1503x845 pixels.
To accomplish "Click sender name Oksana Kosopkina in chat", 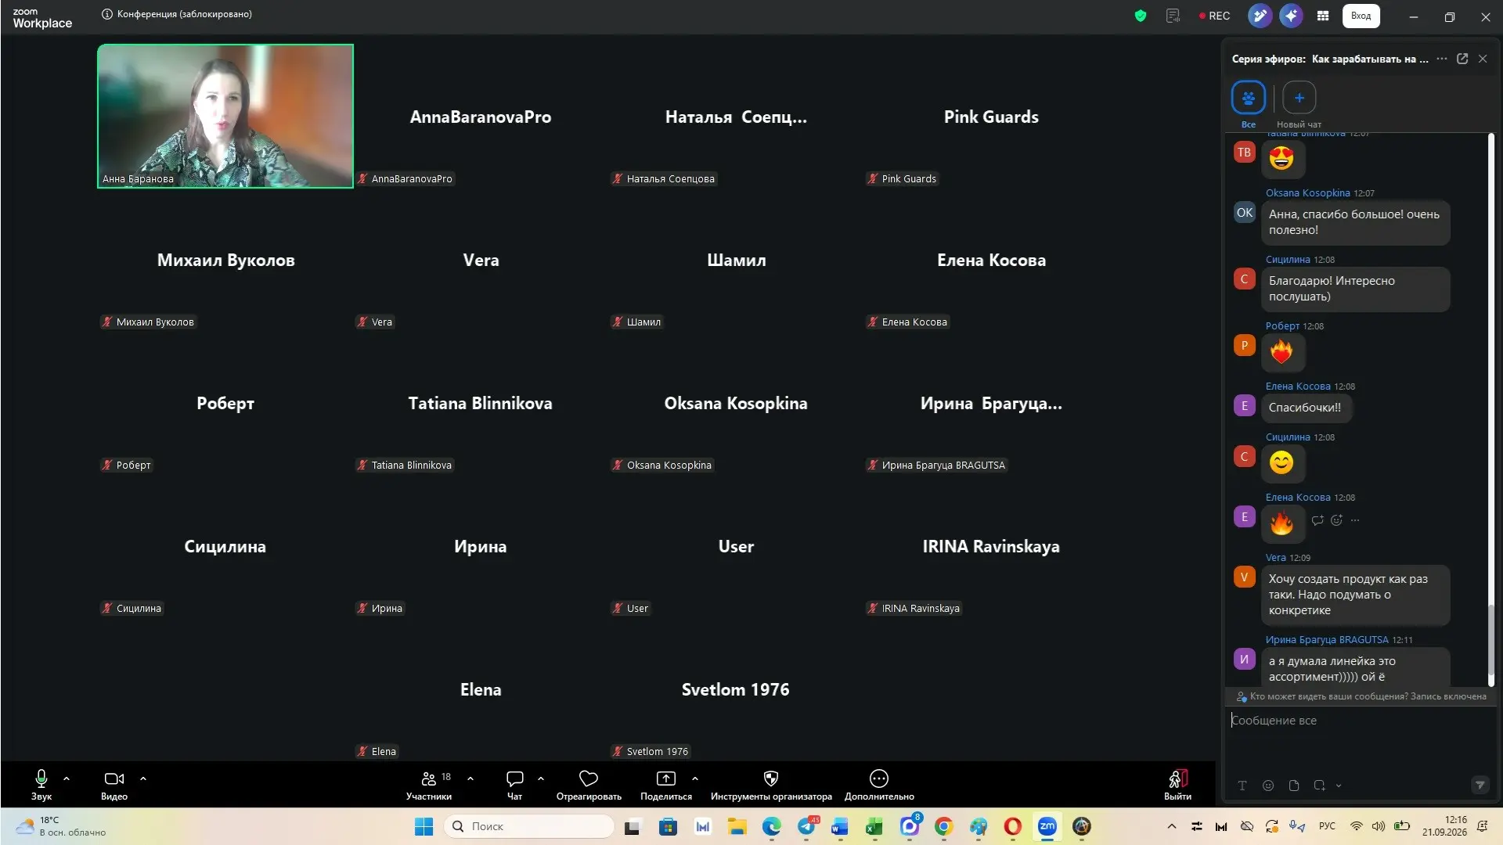I will [x=1307, y=193].
